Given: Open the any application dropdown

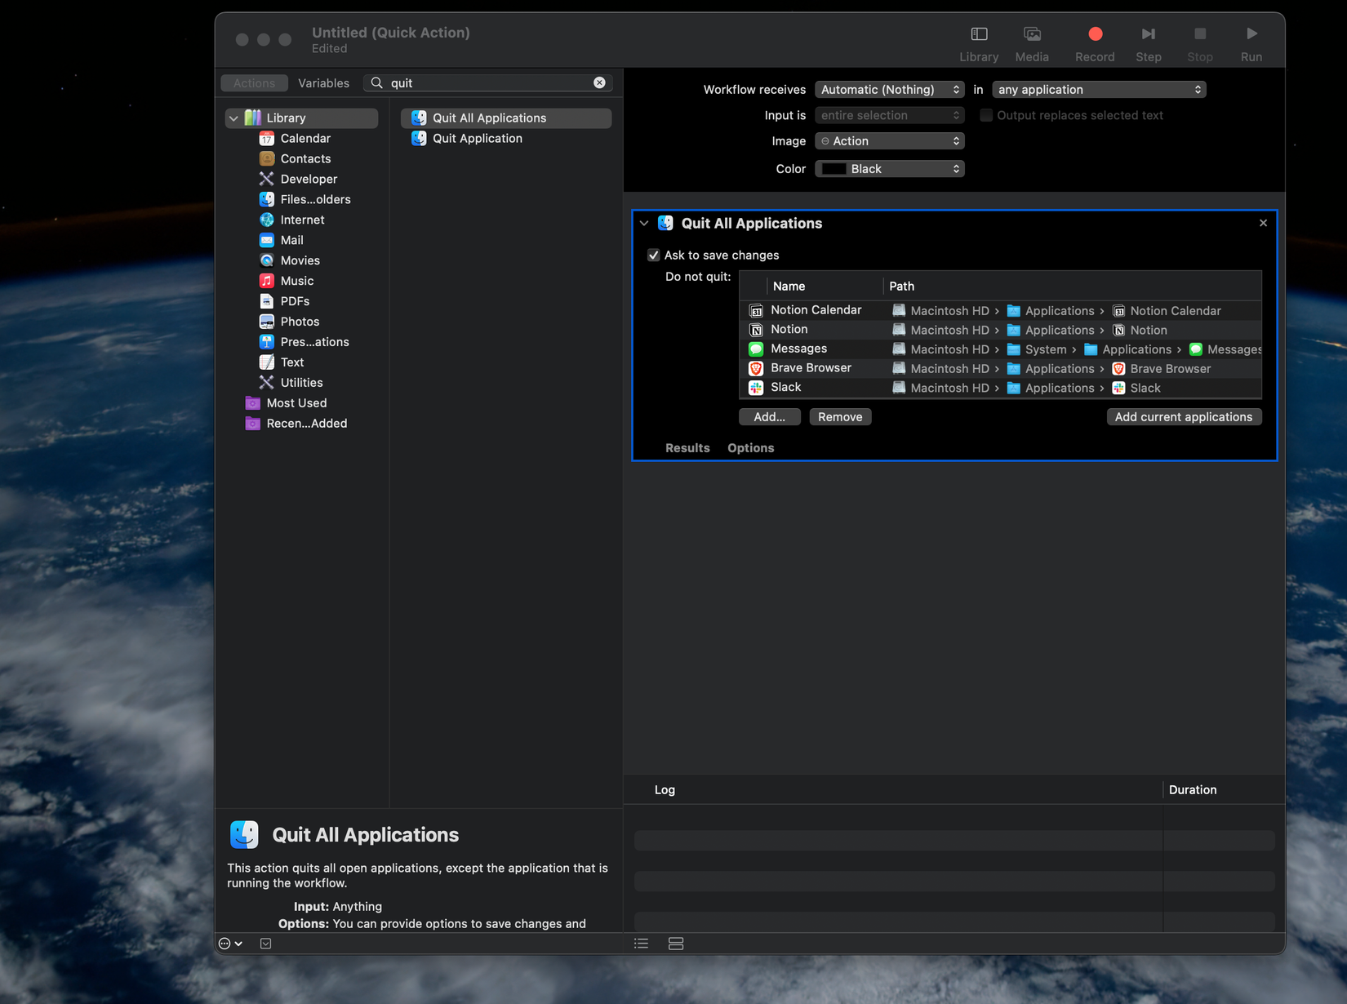Looking at the screenshot, I should tap(1099, 90).
